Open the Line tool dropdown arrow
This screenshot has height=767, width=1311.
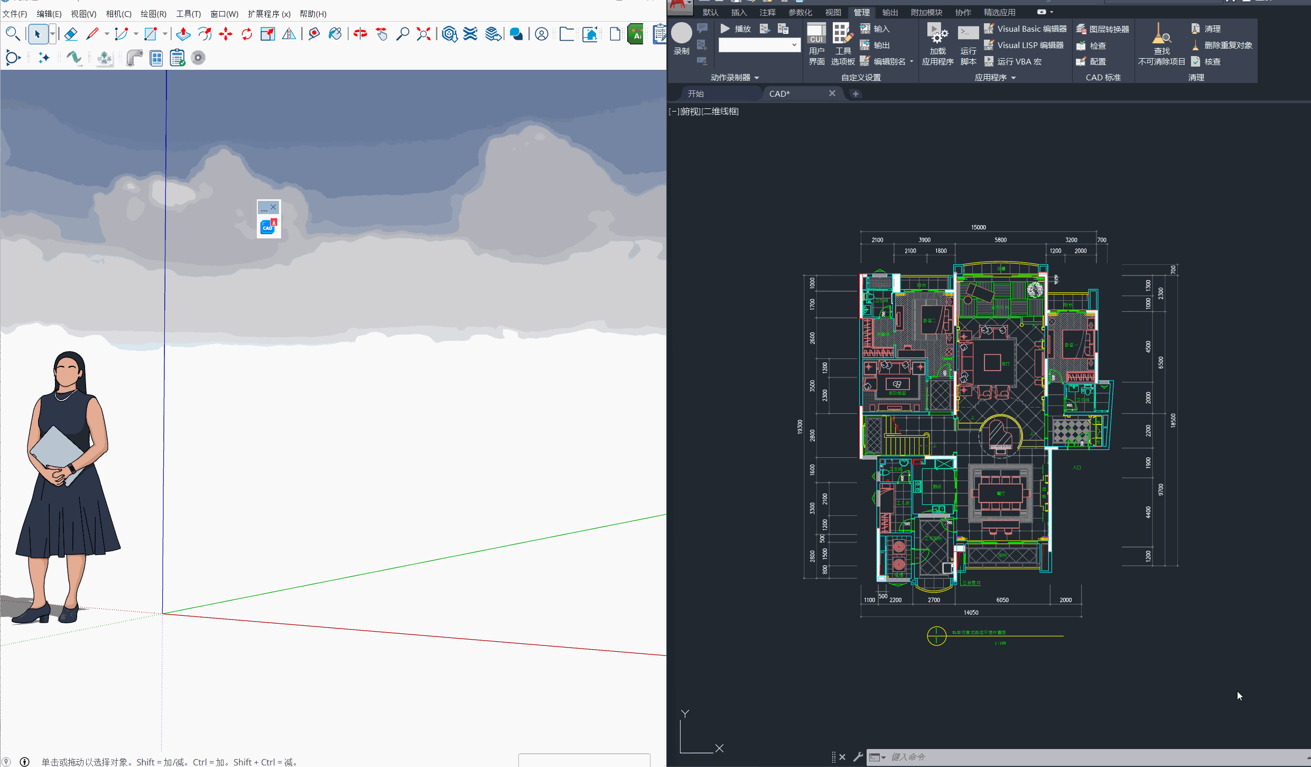(107, 34)
